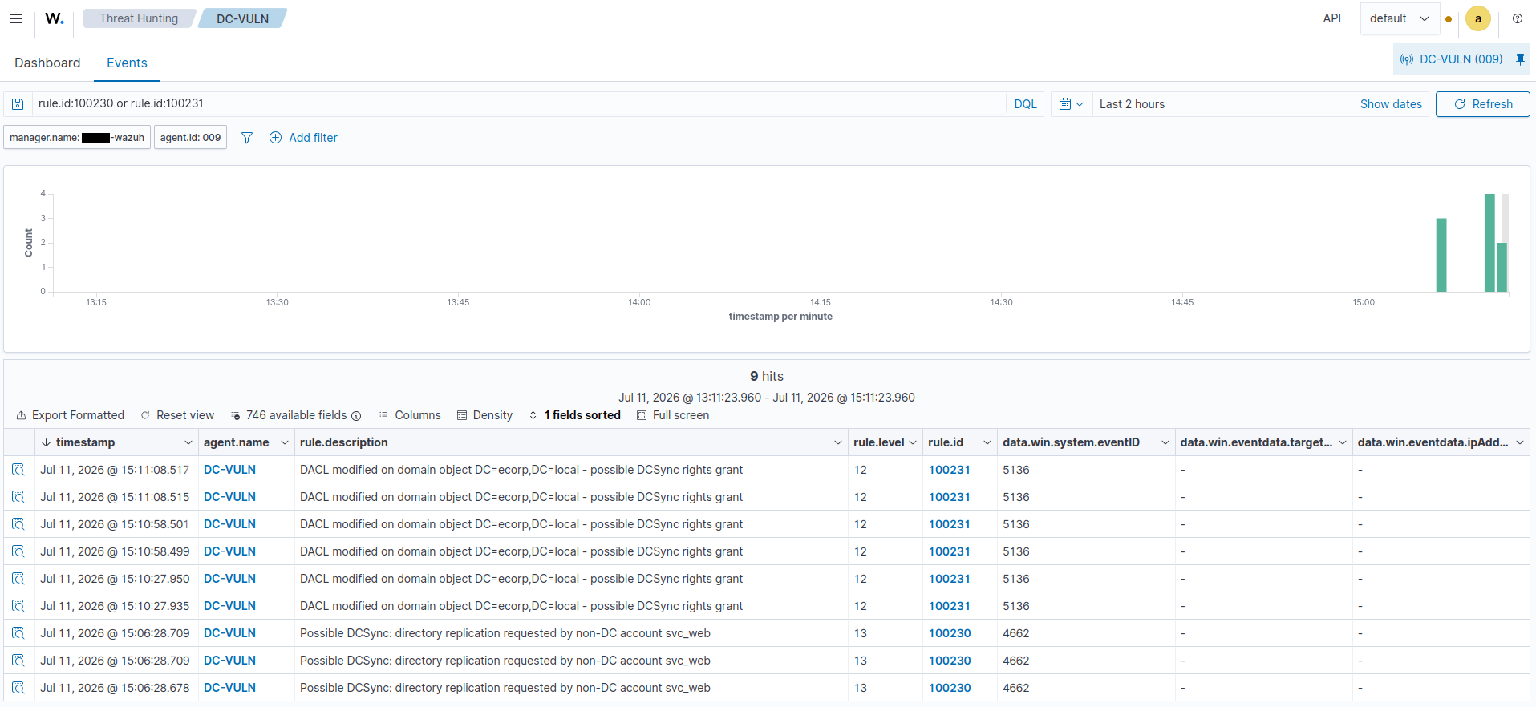Inspect event at 15:10:27.950
This screenshot has height=707, width=1536.
(18, 579)
